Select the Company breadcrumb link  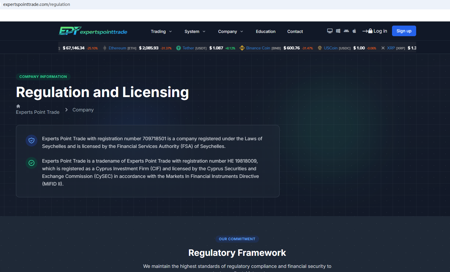pyautogui.click(x=83, y=110)
